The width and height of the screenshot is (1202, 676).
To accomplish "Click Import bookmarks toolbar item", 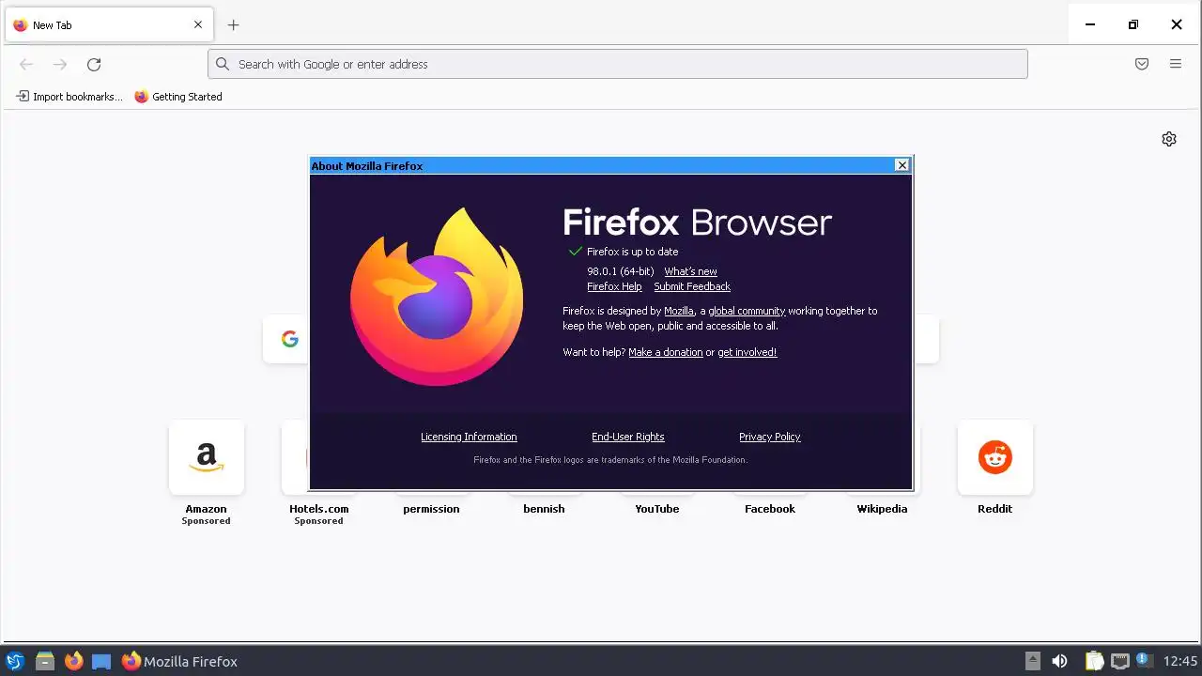I will pyautogui.click(x=69, y=97).
